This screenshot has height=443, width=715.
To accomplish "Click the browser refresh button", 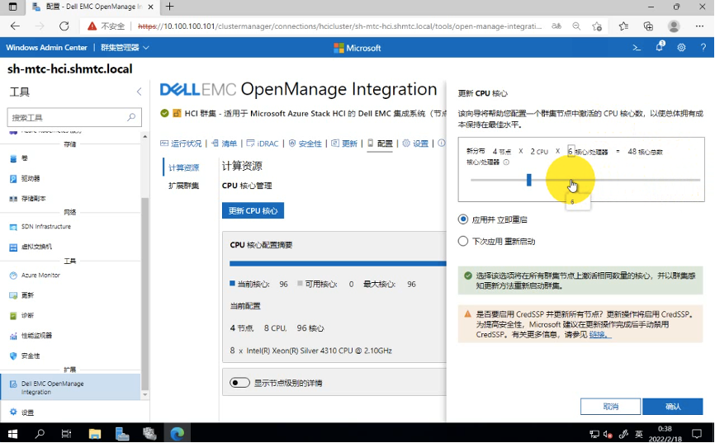I will tap(64, 26).
